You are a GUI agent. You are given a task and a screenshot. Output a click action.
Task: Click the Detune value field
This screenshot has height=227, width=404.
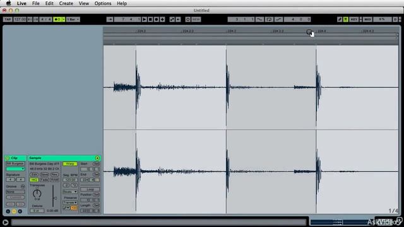click(37, 211)
